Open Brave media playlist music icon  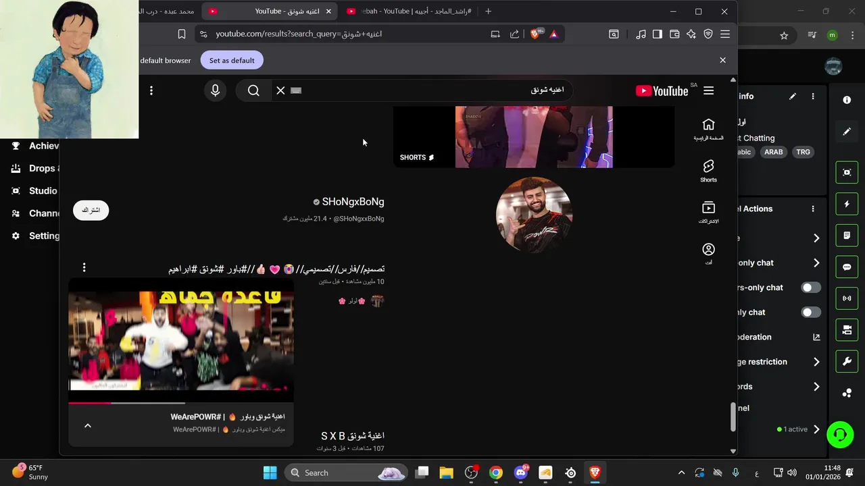641,34
